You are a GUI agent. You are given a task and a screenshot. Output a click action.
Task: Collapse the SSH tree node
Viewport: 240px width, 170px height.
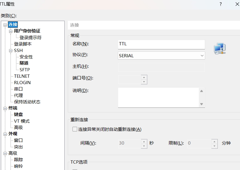[11, 51]
